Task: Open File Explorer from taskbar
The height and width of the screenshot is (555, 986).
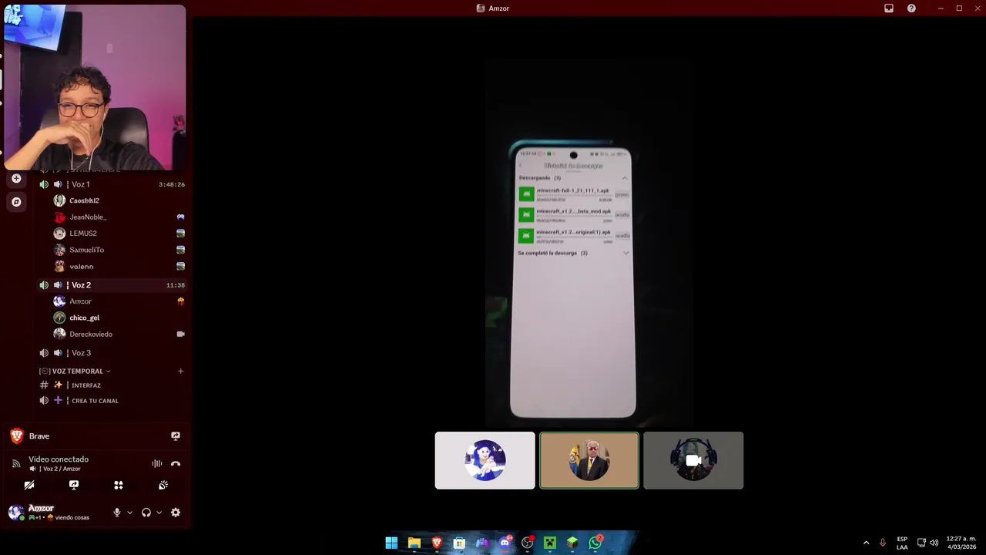Action: 414,543
